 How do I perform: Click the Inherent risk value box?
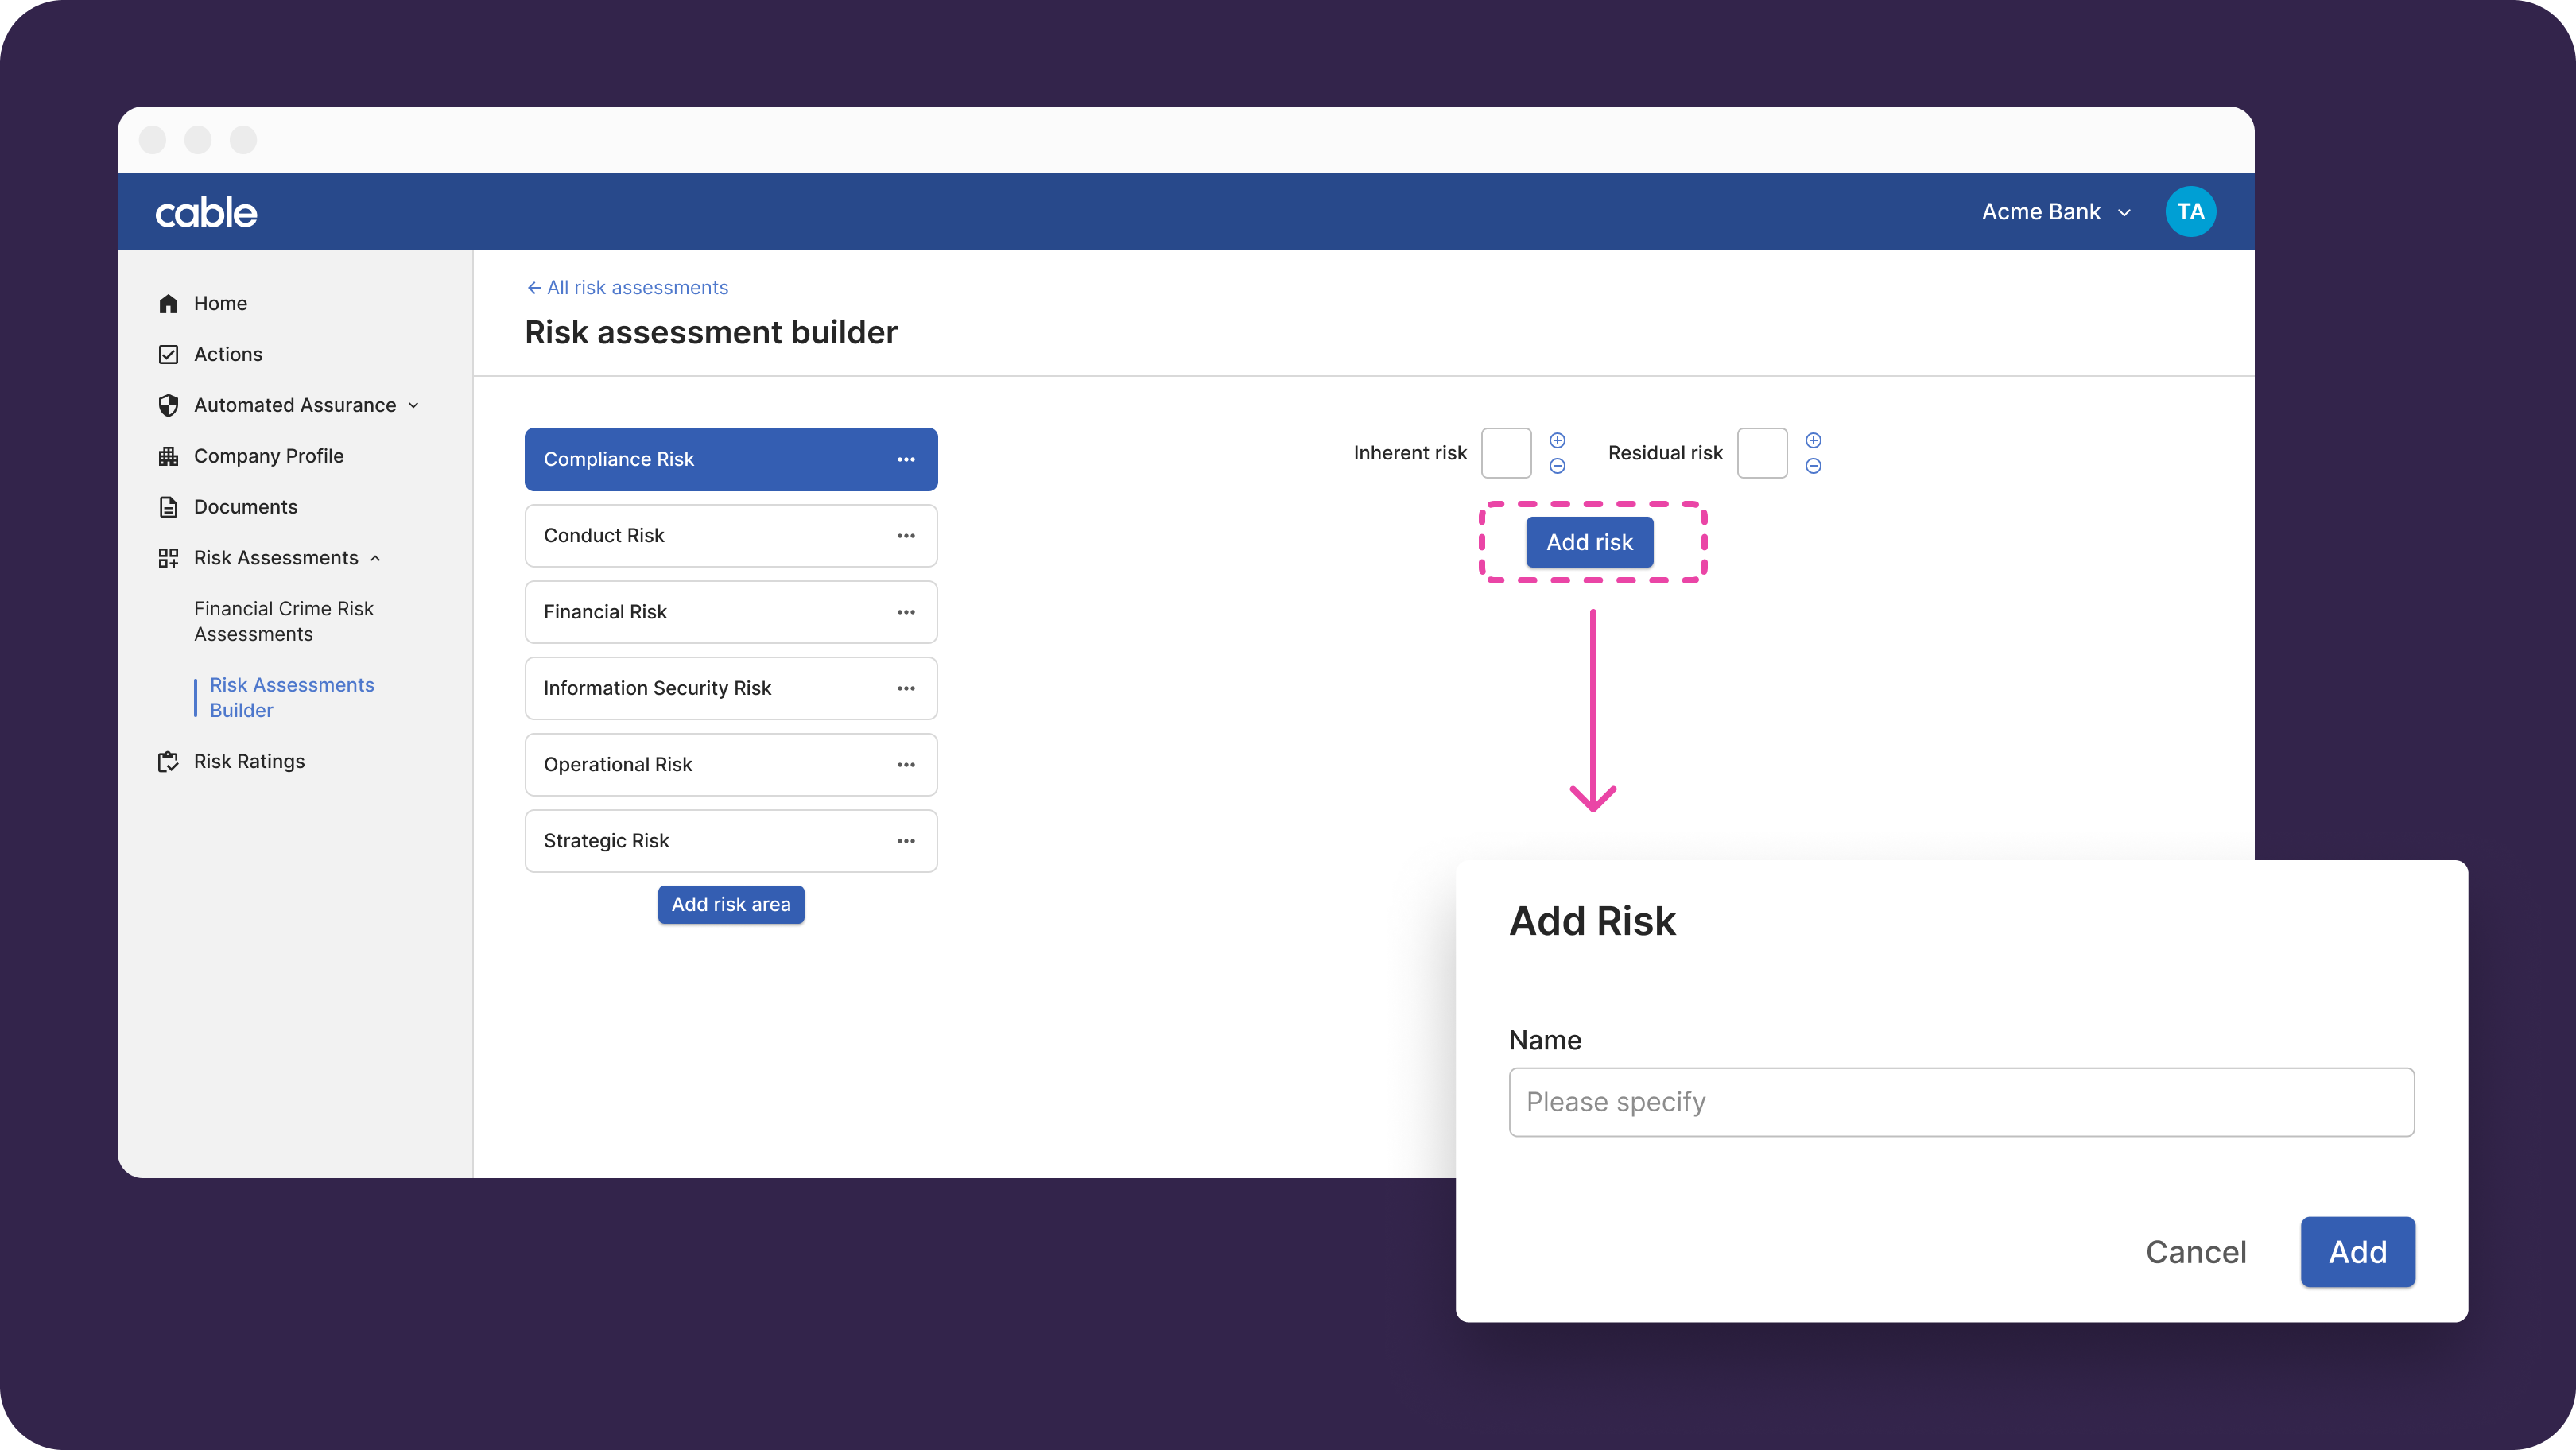1506,453
